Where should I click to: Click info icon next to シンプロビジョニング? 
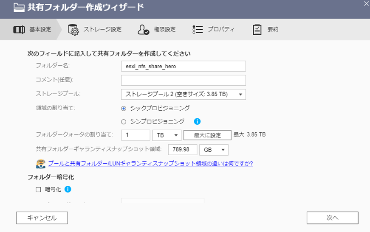click(197, 122)
